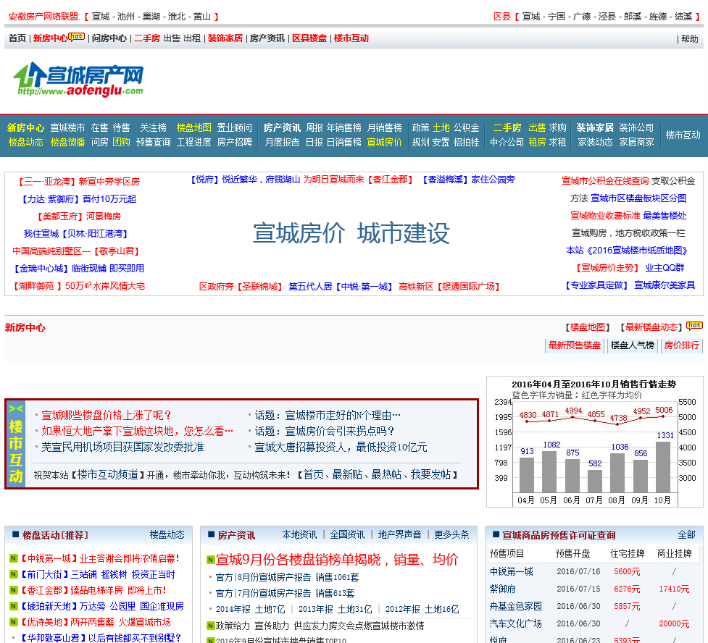708x643 pixels.
Task: Open 本站《2016宣城楼市纸质地图》 link
Action: pyautogui.click(x=627, y=251)
